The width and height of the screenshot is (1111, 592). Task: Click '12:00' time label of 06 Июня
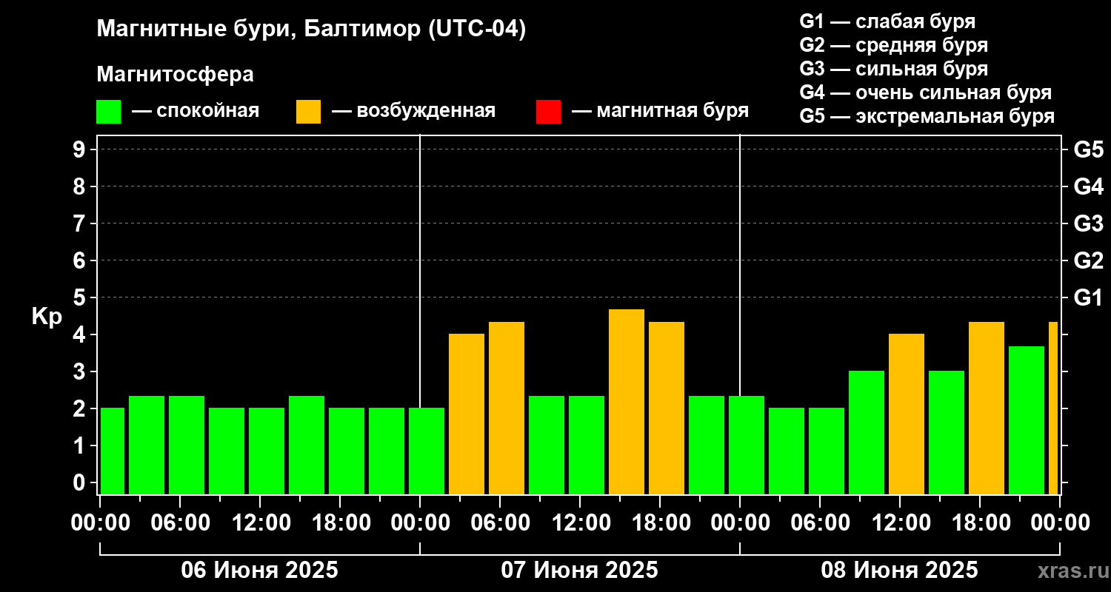pyautogui.click(x=260, y=523)
